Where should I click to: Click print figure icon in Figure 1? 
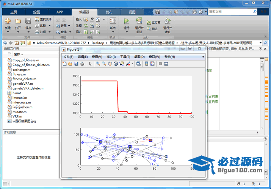(x=82, y=64)
